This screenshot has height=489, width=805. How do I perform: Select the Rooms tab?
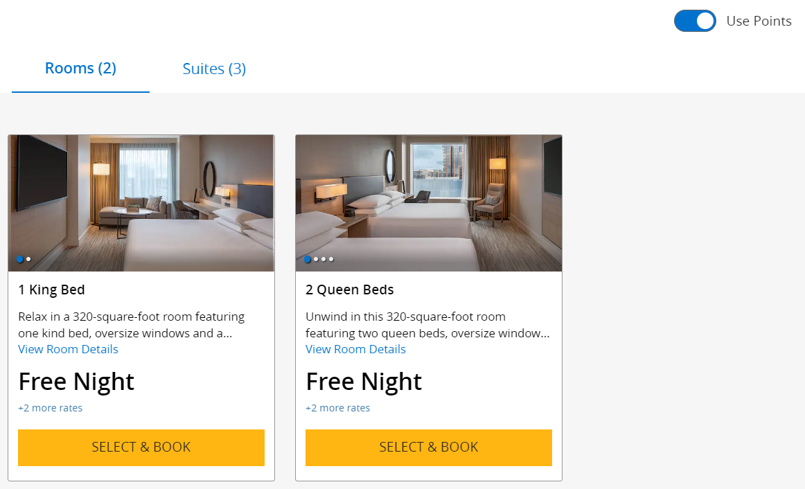pyautogui.click(x=80, y=68)
